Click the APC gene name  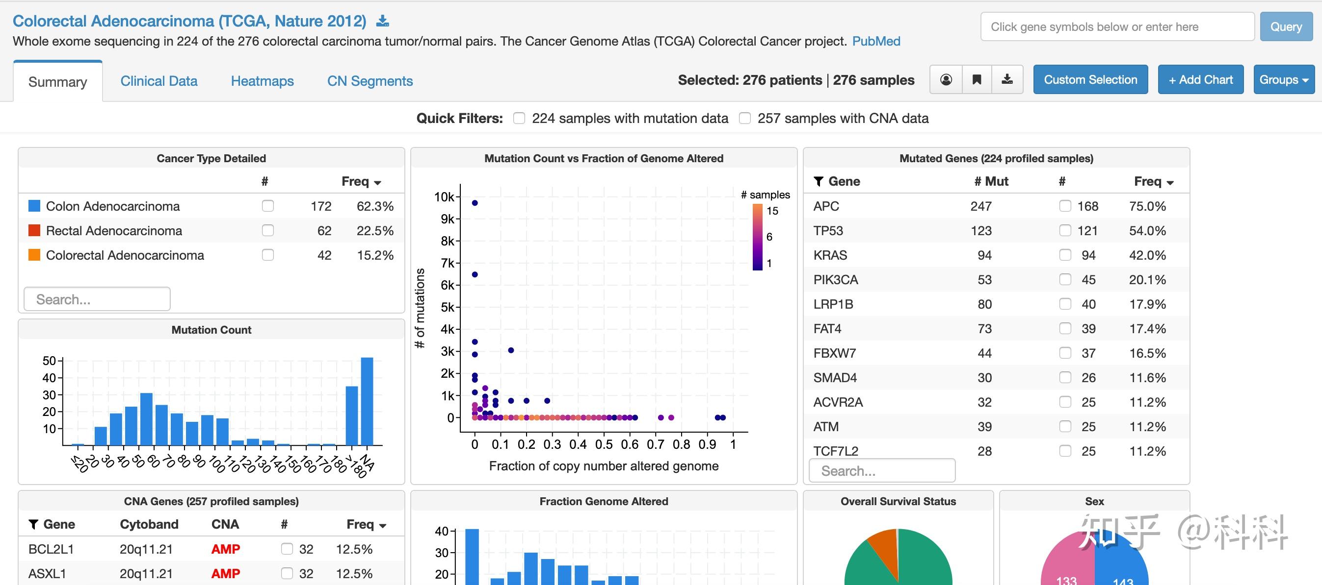pyautogui.click(x=826, y=206)
